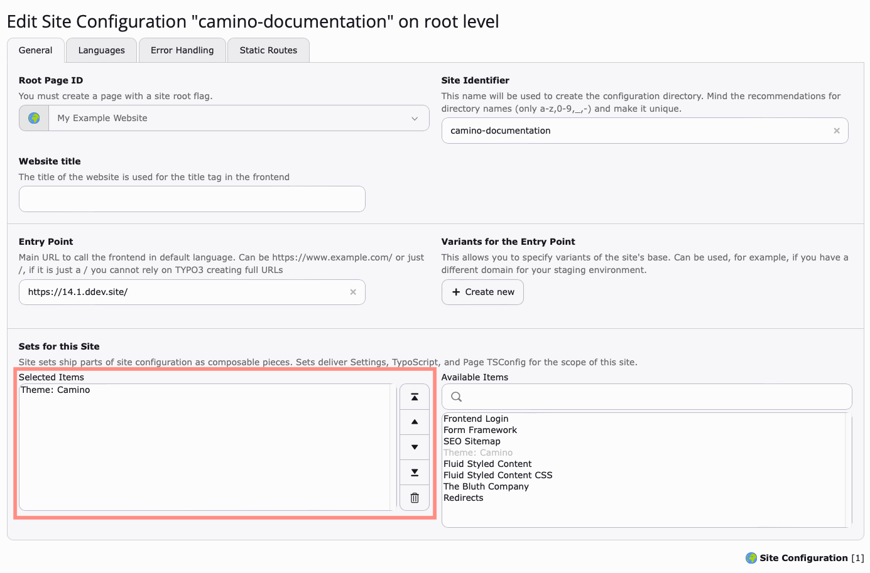Image resolution: width=870 pixels, height=573 pixels.
Task: Clear the Entry Point URL field
Action: coord(352,292)
